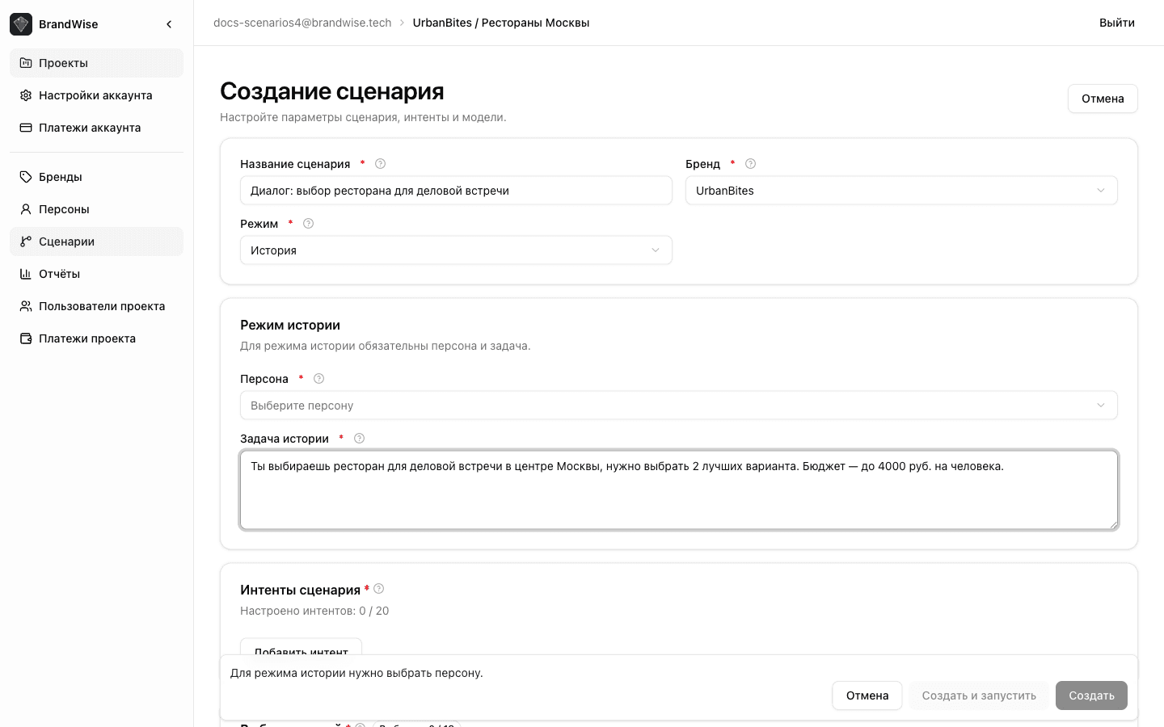
Task: Select the Проекты sidebar icon
Action: point(25,62)
